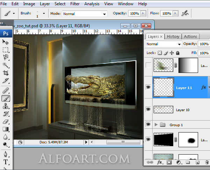The height and width of the screenshot is (170, 210).
Task: Toggle lock position
Action: (x=172, y=53)
